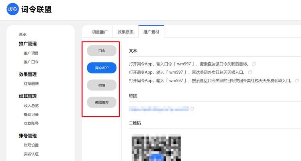Image resolution: width=301 pixels, height=161 pixels.
Task: Choose the 微信 material button
Action: tap(102, 85)
